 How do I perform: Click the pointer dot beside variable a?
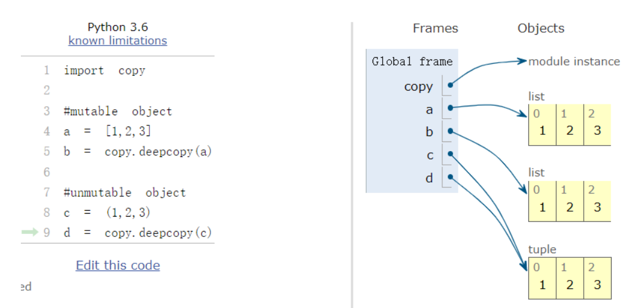(x=450, y=108)
